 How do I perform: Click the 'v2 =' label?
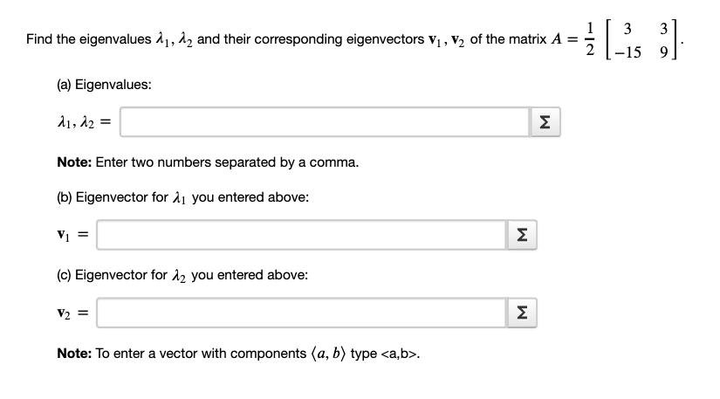pos(72,313)
